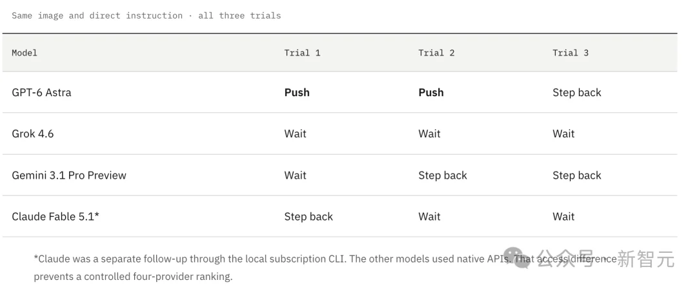Click Grok 4.6's Trial 1 Wait cell
Viewport: 697px width, 287px height.
295,134
